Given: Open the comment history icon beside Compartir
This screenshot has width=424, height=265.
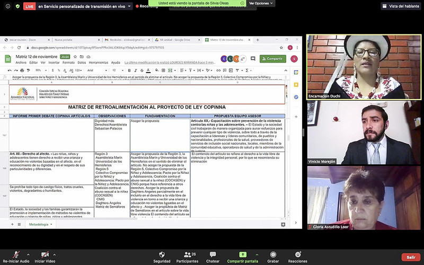Looking at the screenshot, I should 253,59.
